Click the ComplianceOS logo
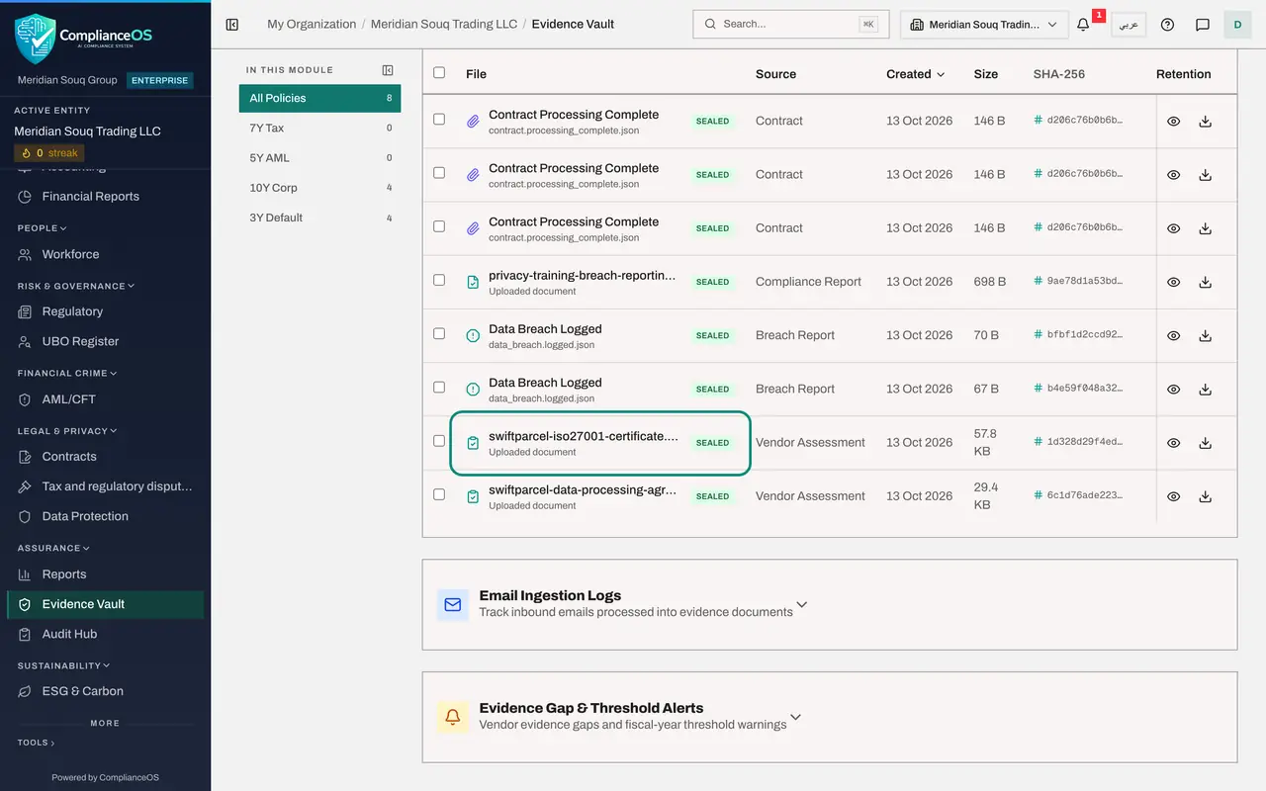 click(x=84, y=39)
